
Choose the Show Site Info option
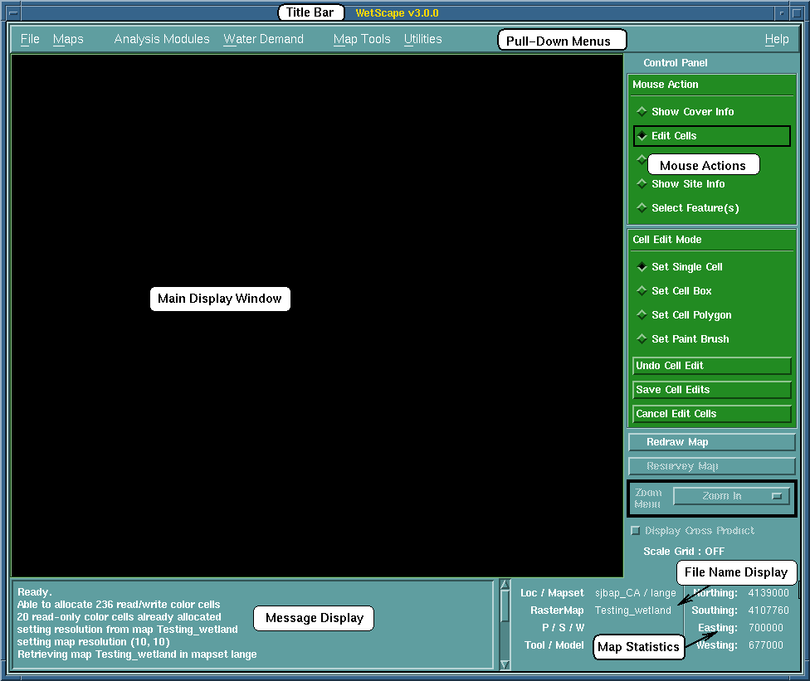pyautogui.click(x=642, y=184)
